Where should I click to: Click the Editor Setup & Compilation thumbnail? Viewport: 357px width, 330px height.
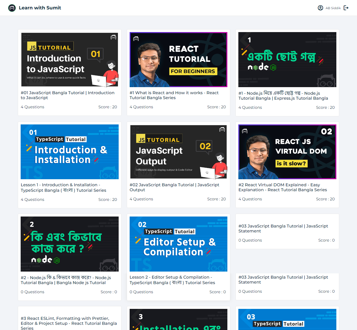[178, 244]
